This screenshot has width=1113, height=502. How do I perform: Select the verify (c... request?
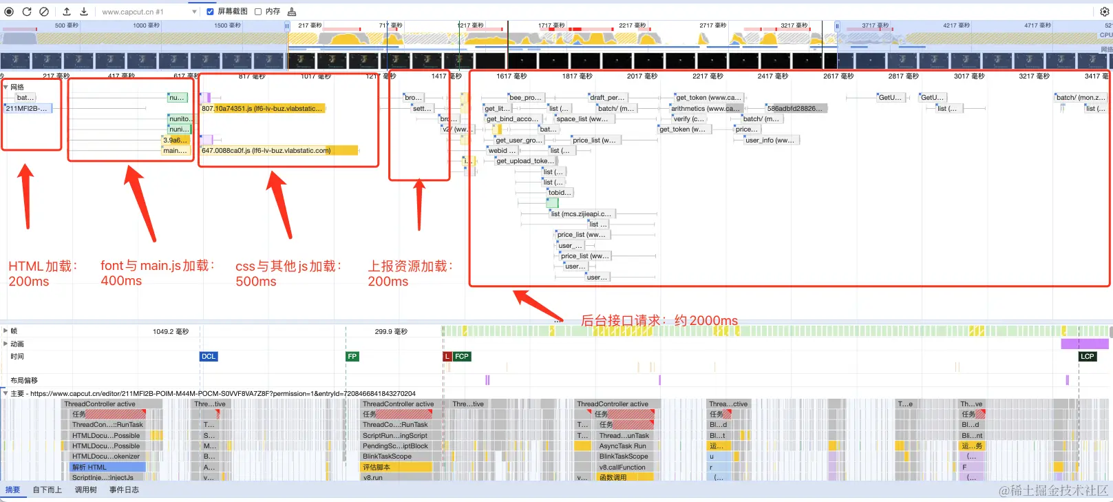point(689,119)
